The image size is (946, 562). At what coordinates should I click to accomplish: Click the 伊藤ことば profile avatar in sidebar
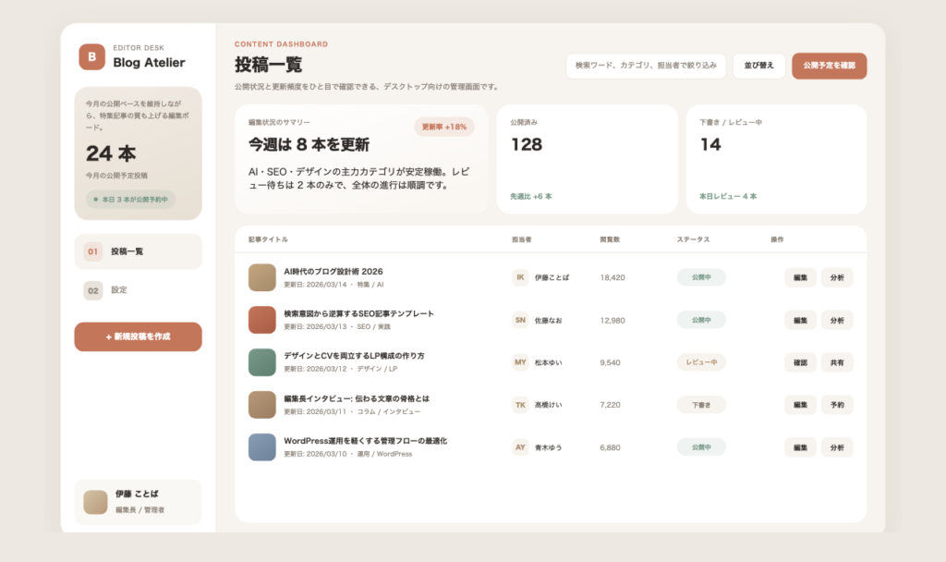click(95, 502)
